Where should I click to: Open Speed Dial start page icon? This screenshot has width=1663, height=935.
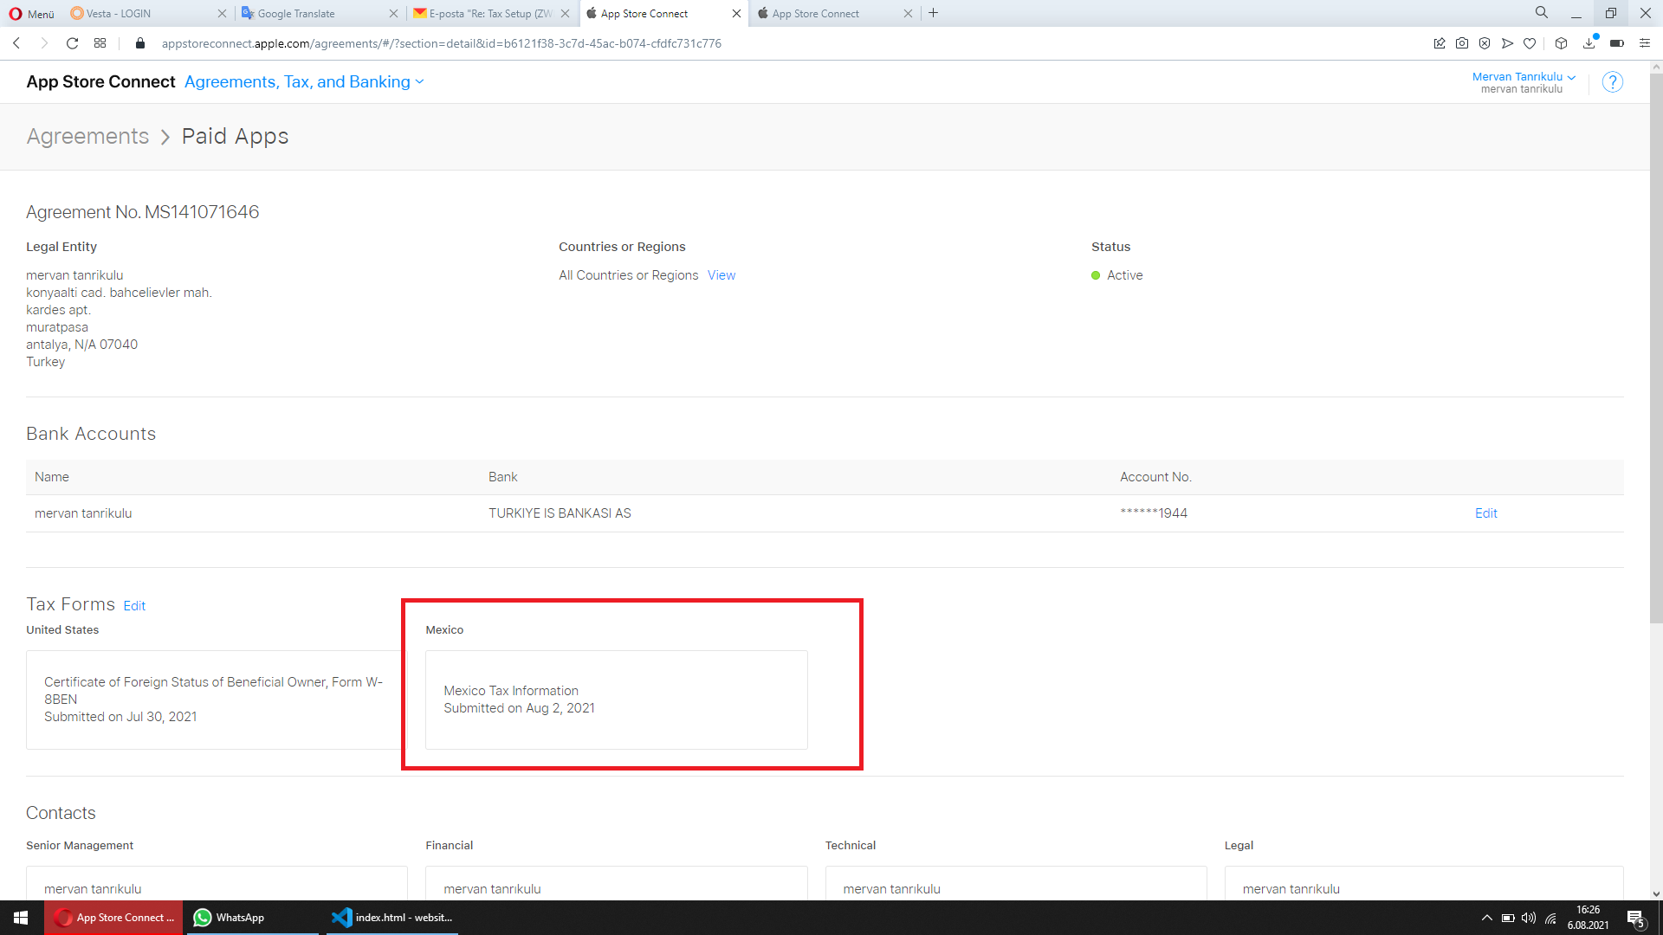pyautogui.click(x=100, y=43)
